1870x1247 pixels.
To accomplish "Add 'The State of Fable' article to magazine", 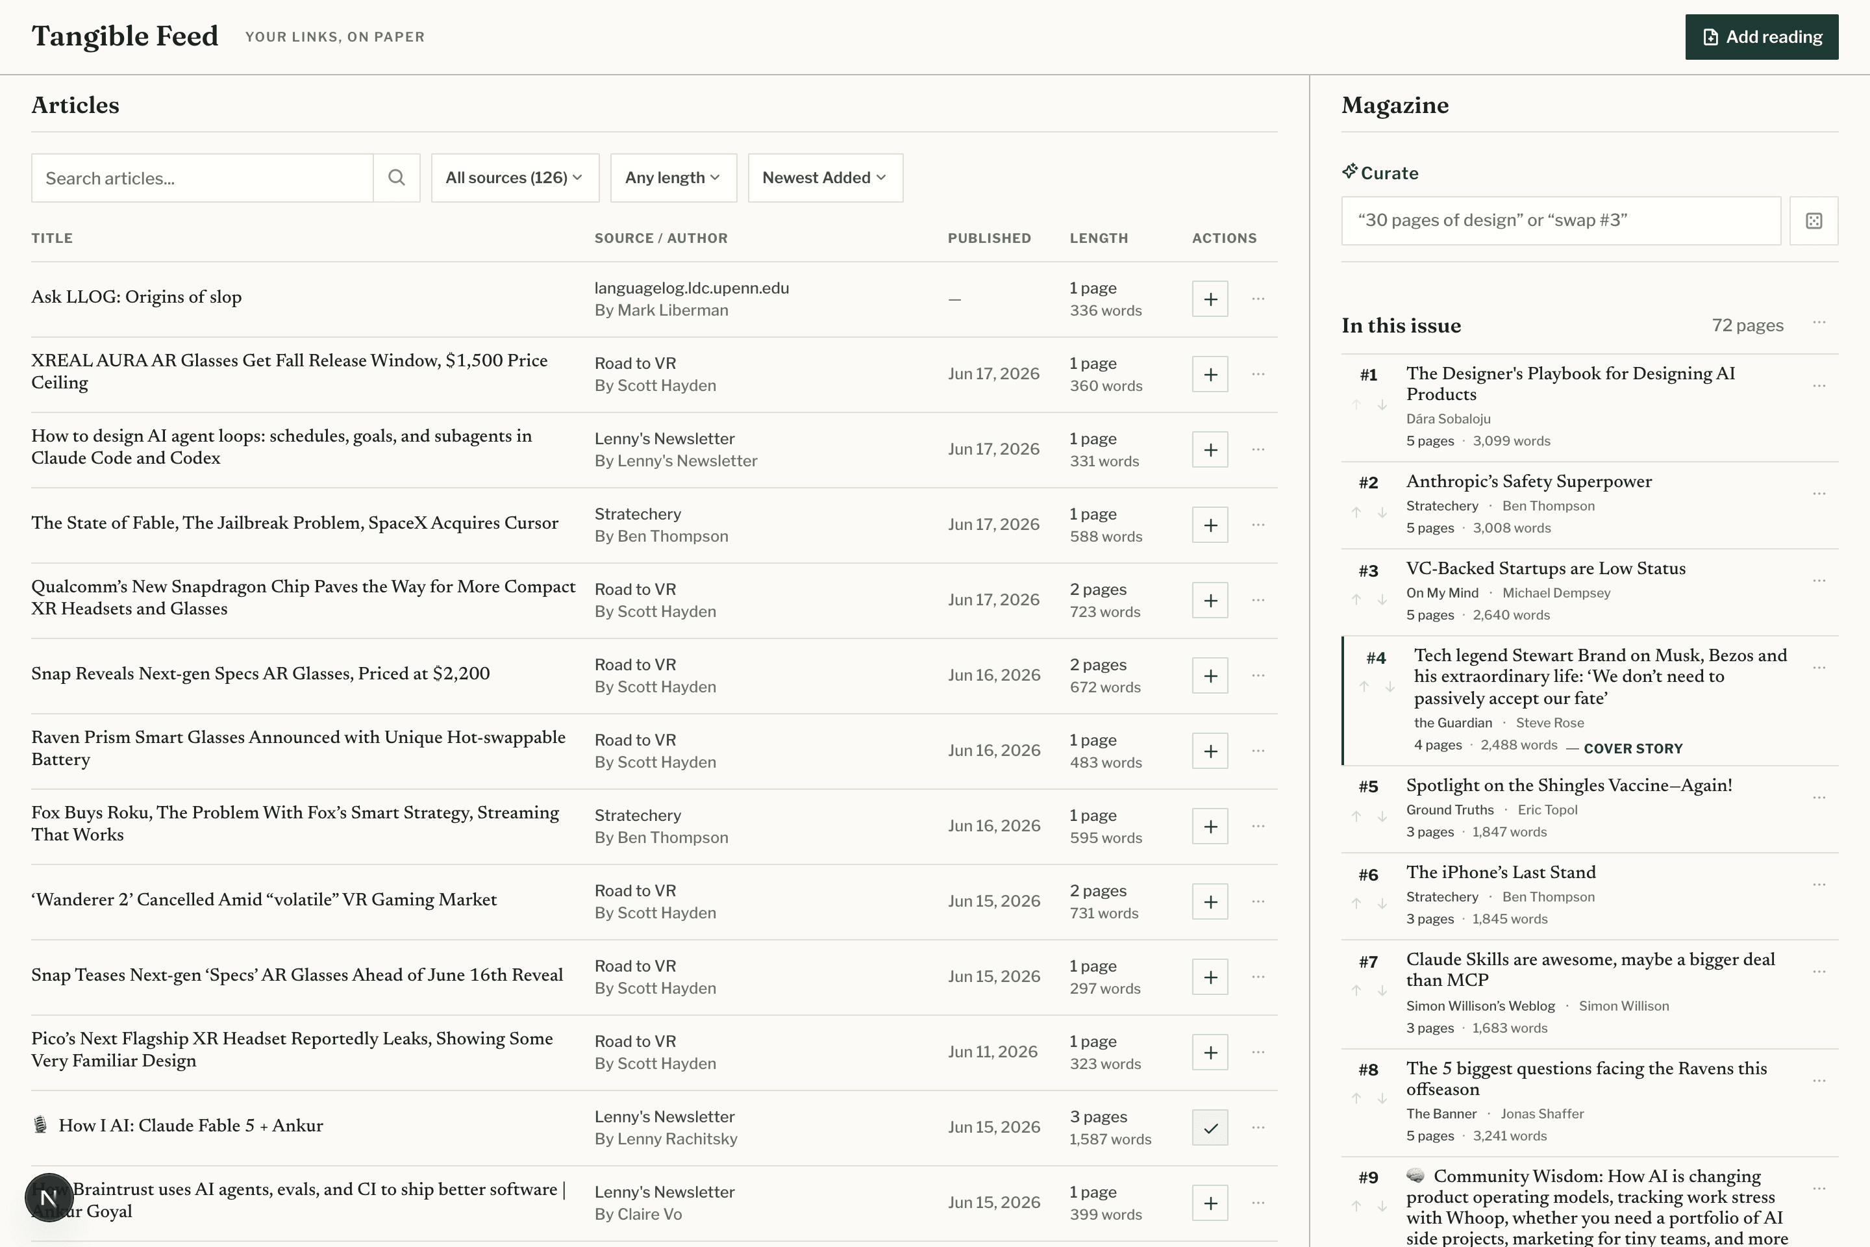I will [x=1210, y=525].
